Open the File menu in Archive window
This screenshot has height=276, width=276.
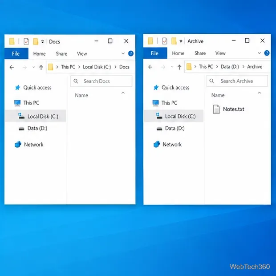pyautogui.click(x=155, y=53)
